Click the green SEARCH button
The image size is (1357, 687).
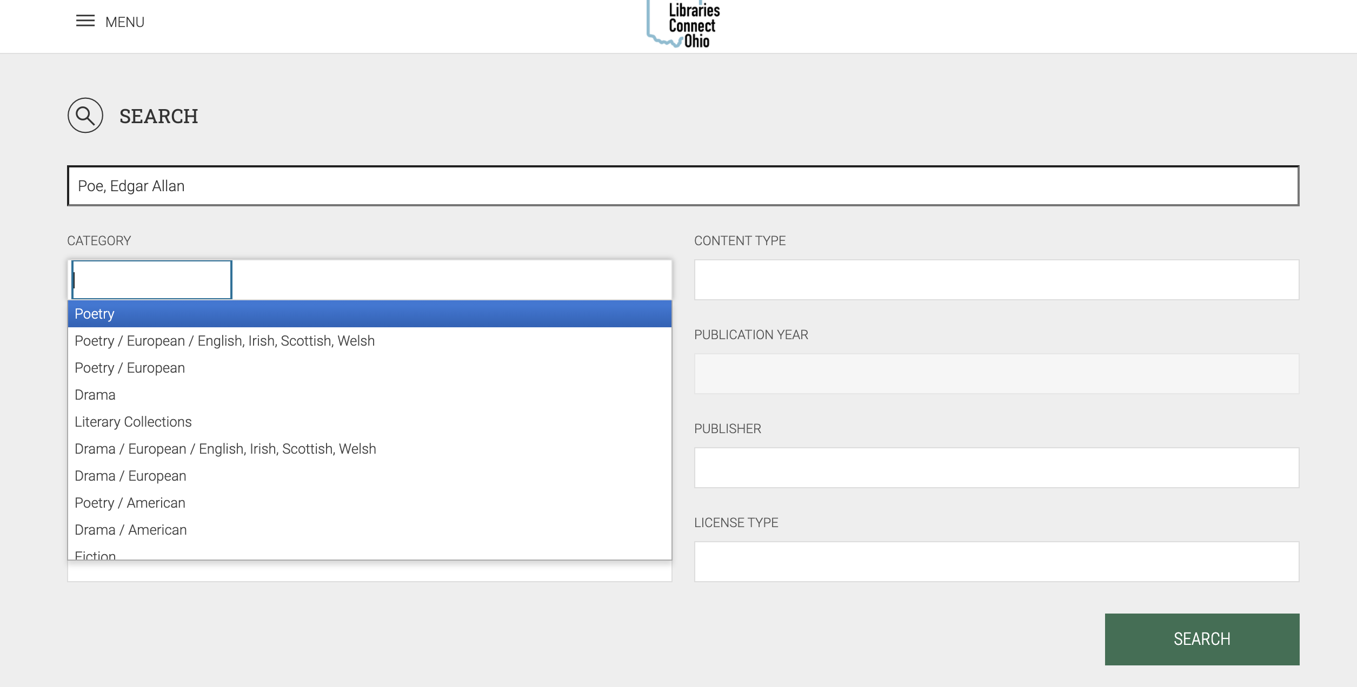(1202, 639)
